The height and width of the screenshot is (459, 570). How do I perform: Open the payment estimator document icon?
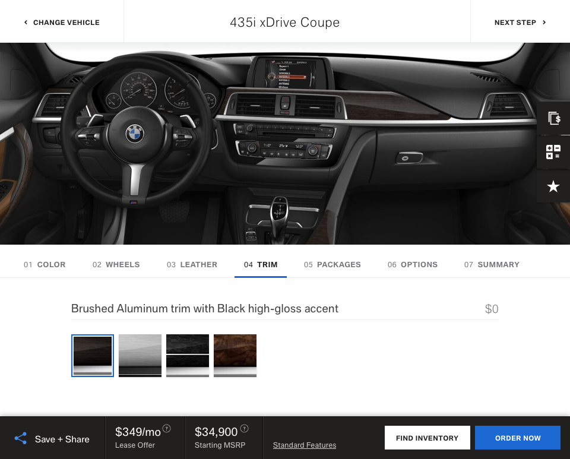(x=553, y=118)
